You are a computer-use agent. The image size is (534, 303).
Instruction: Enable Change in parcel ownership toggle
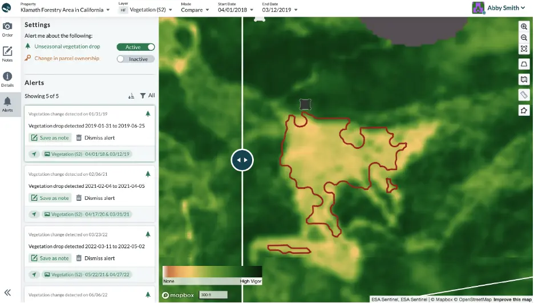click(136, 59)
